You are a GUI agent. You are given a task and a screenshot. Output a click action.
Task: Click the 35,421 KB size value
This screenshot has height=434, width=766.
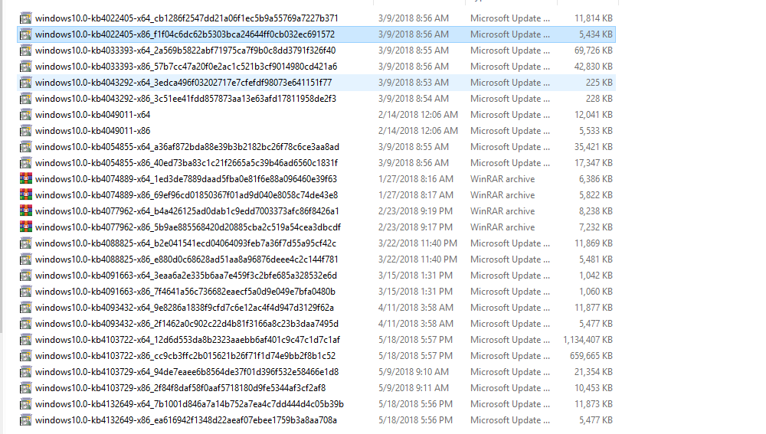pyautogui.click(x=594, y=148)
